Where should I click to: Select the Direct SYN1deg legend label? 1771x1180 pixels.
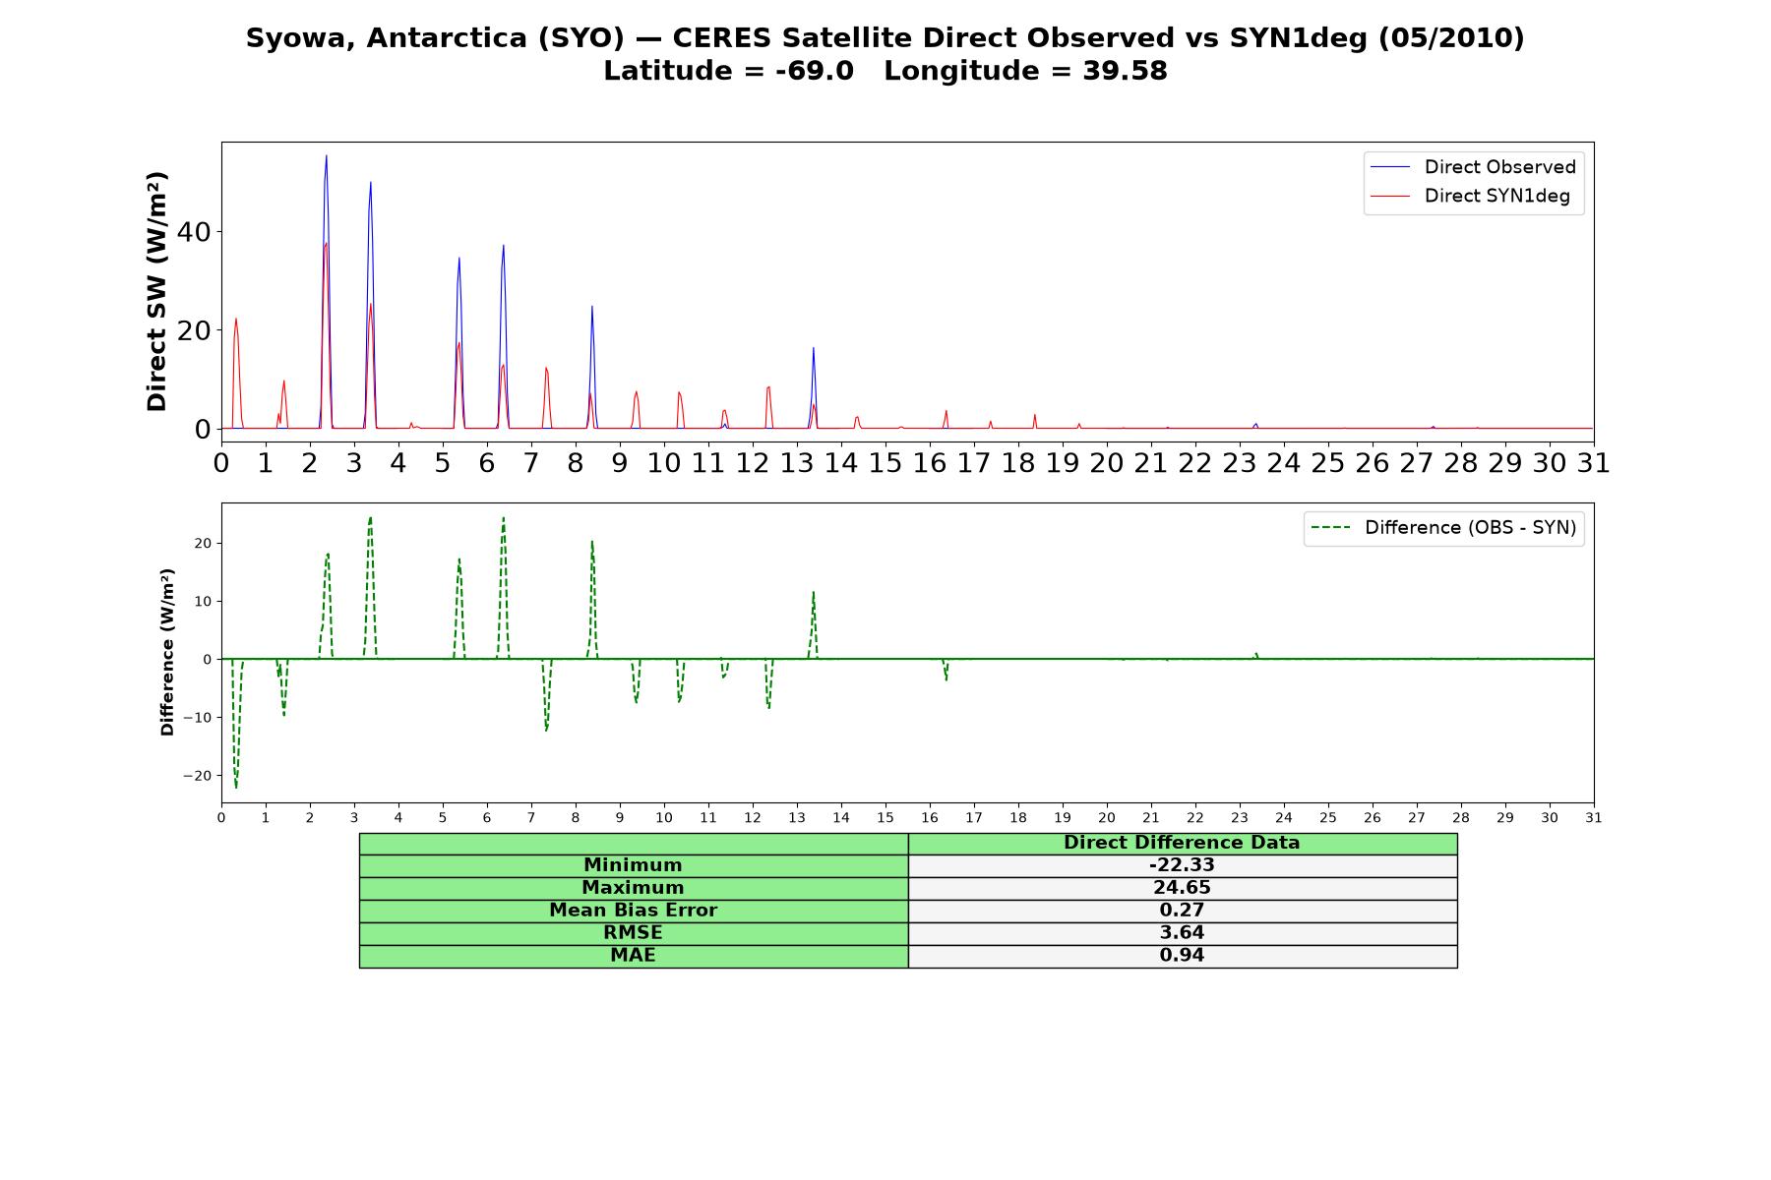1496,196
